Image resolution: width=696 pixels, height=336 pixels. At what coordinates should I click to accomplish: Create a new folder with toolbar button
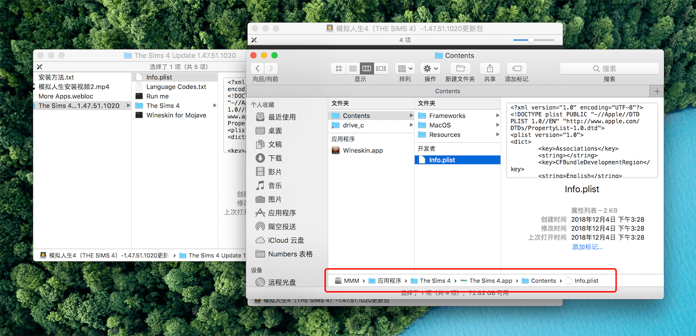[460, 68]
